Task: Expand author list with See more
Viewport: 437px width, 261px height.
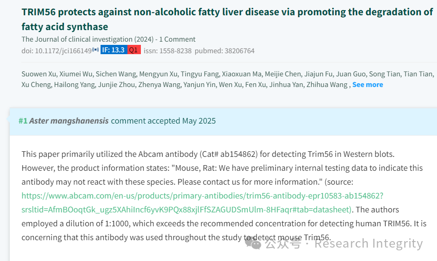Action: (x=367, y=85)
